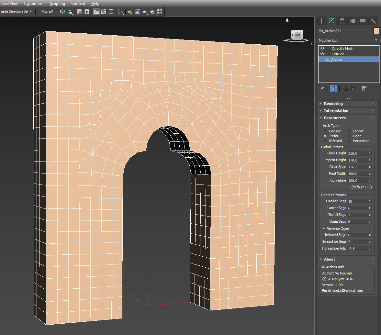This screenshot has width=381, height=335.
Task: Hide the Quadify Mesh modifier eye
Action: [x=322, y=48]
